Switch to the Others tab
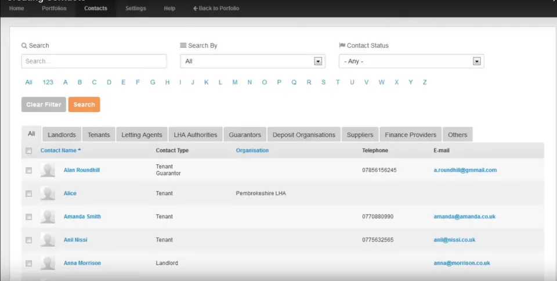This screenshot has height=281, width=557. [x=458, y=135]
